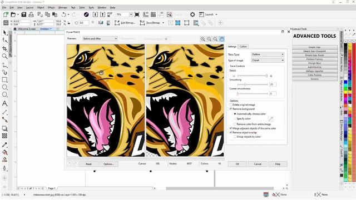Pick background color with eyedropper button
The image size is (356, 200).
click(271, 118)
